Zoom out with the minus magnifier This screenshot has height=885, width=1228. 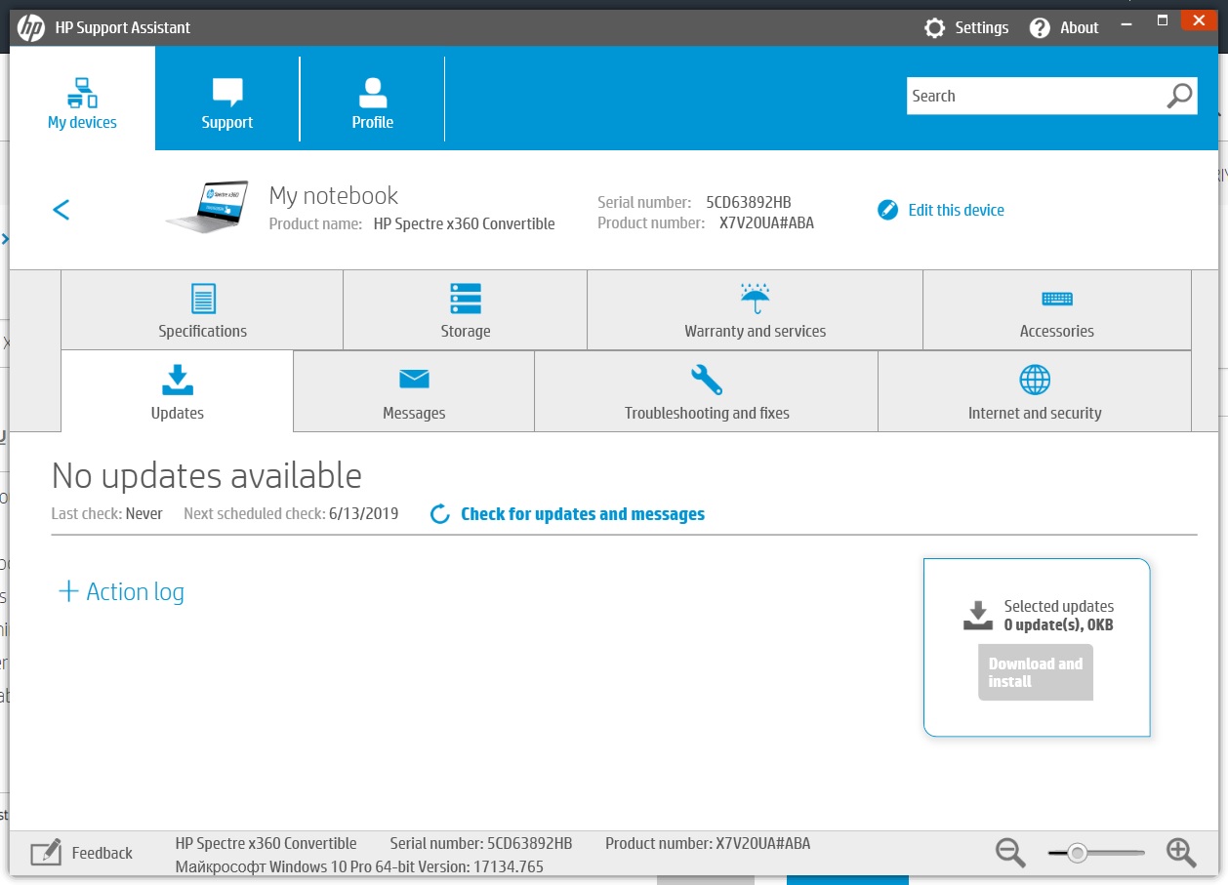1010,853
